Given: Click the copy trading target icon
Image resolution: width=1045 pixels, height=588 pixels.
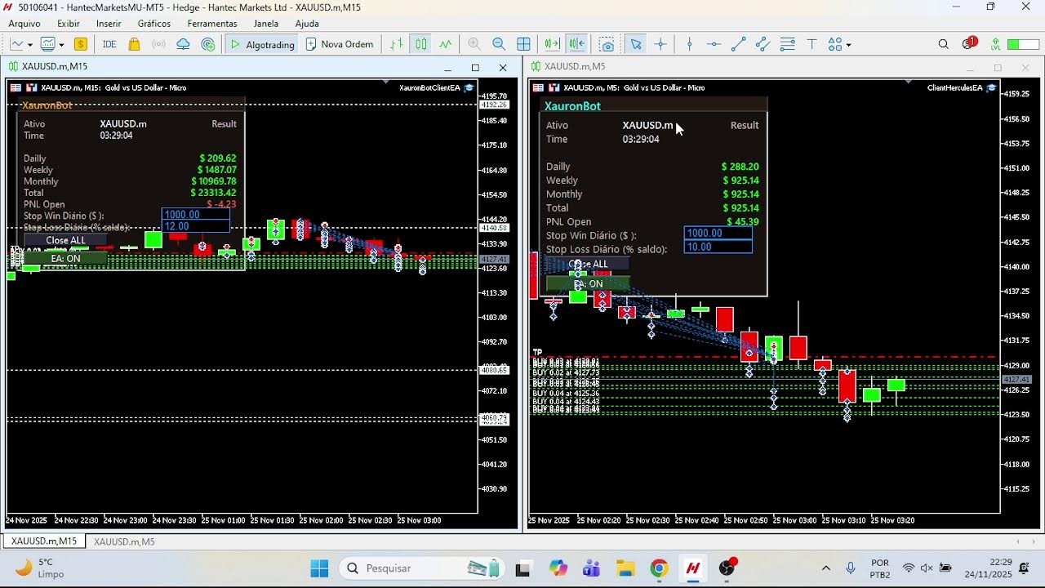Looking at the screenshot, I should tap(208, 44).
